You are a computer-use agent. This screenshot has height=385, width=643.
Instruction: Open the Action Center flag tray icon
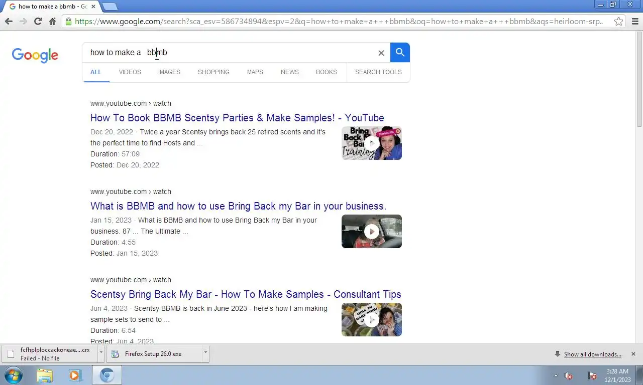point(592,375)
